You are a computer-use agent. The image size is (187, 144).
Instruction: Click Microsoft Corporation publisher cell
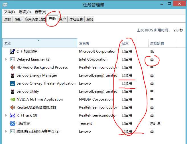coord(97,51)
